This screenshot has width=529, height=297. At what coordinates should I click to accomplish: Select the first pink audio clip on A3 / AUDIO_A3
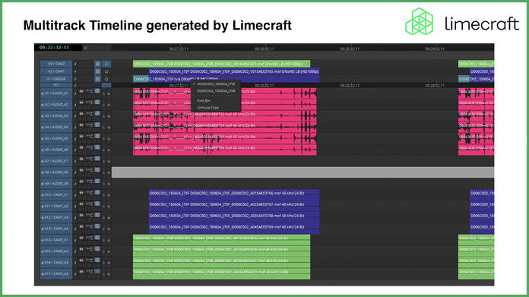pos(225,115)
